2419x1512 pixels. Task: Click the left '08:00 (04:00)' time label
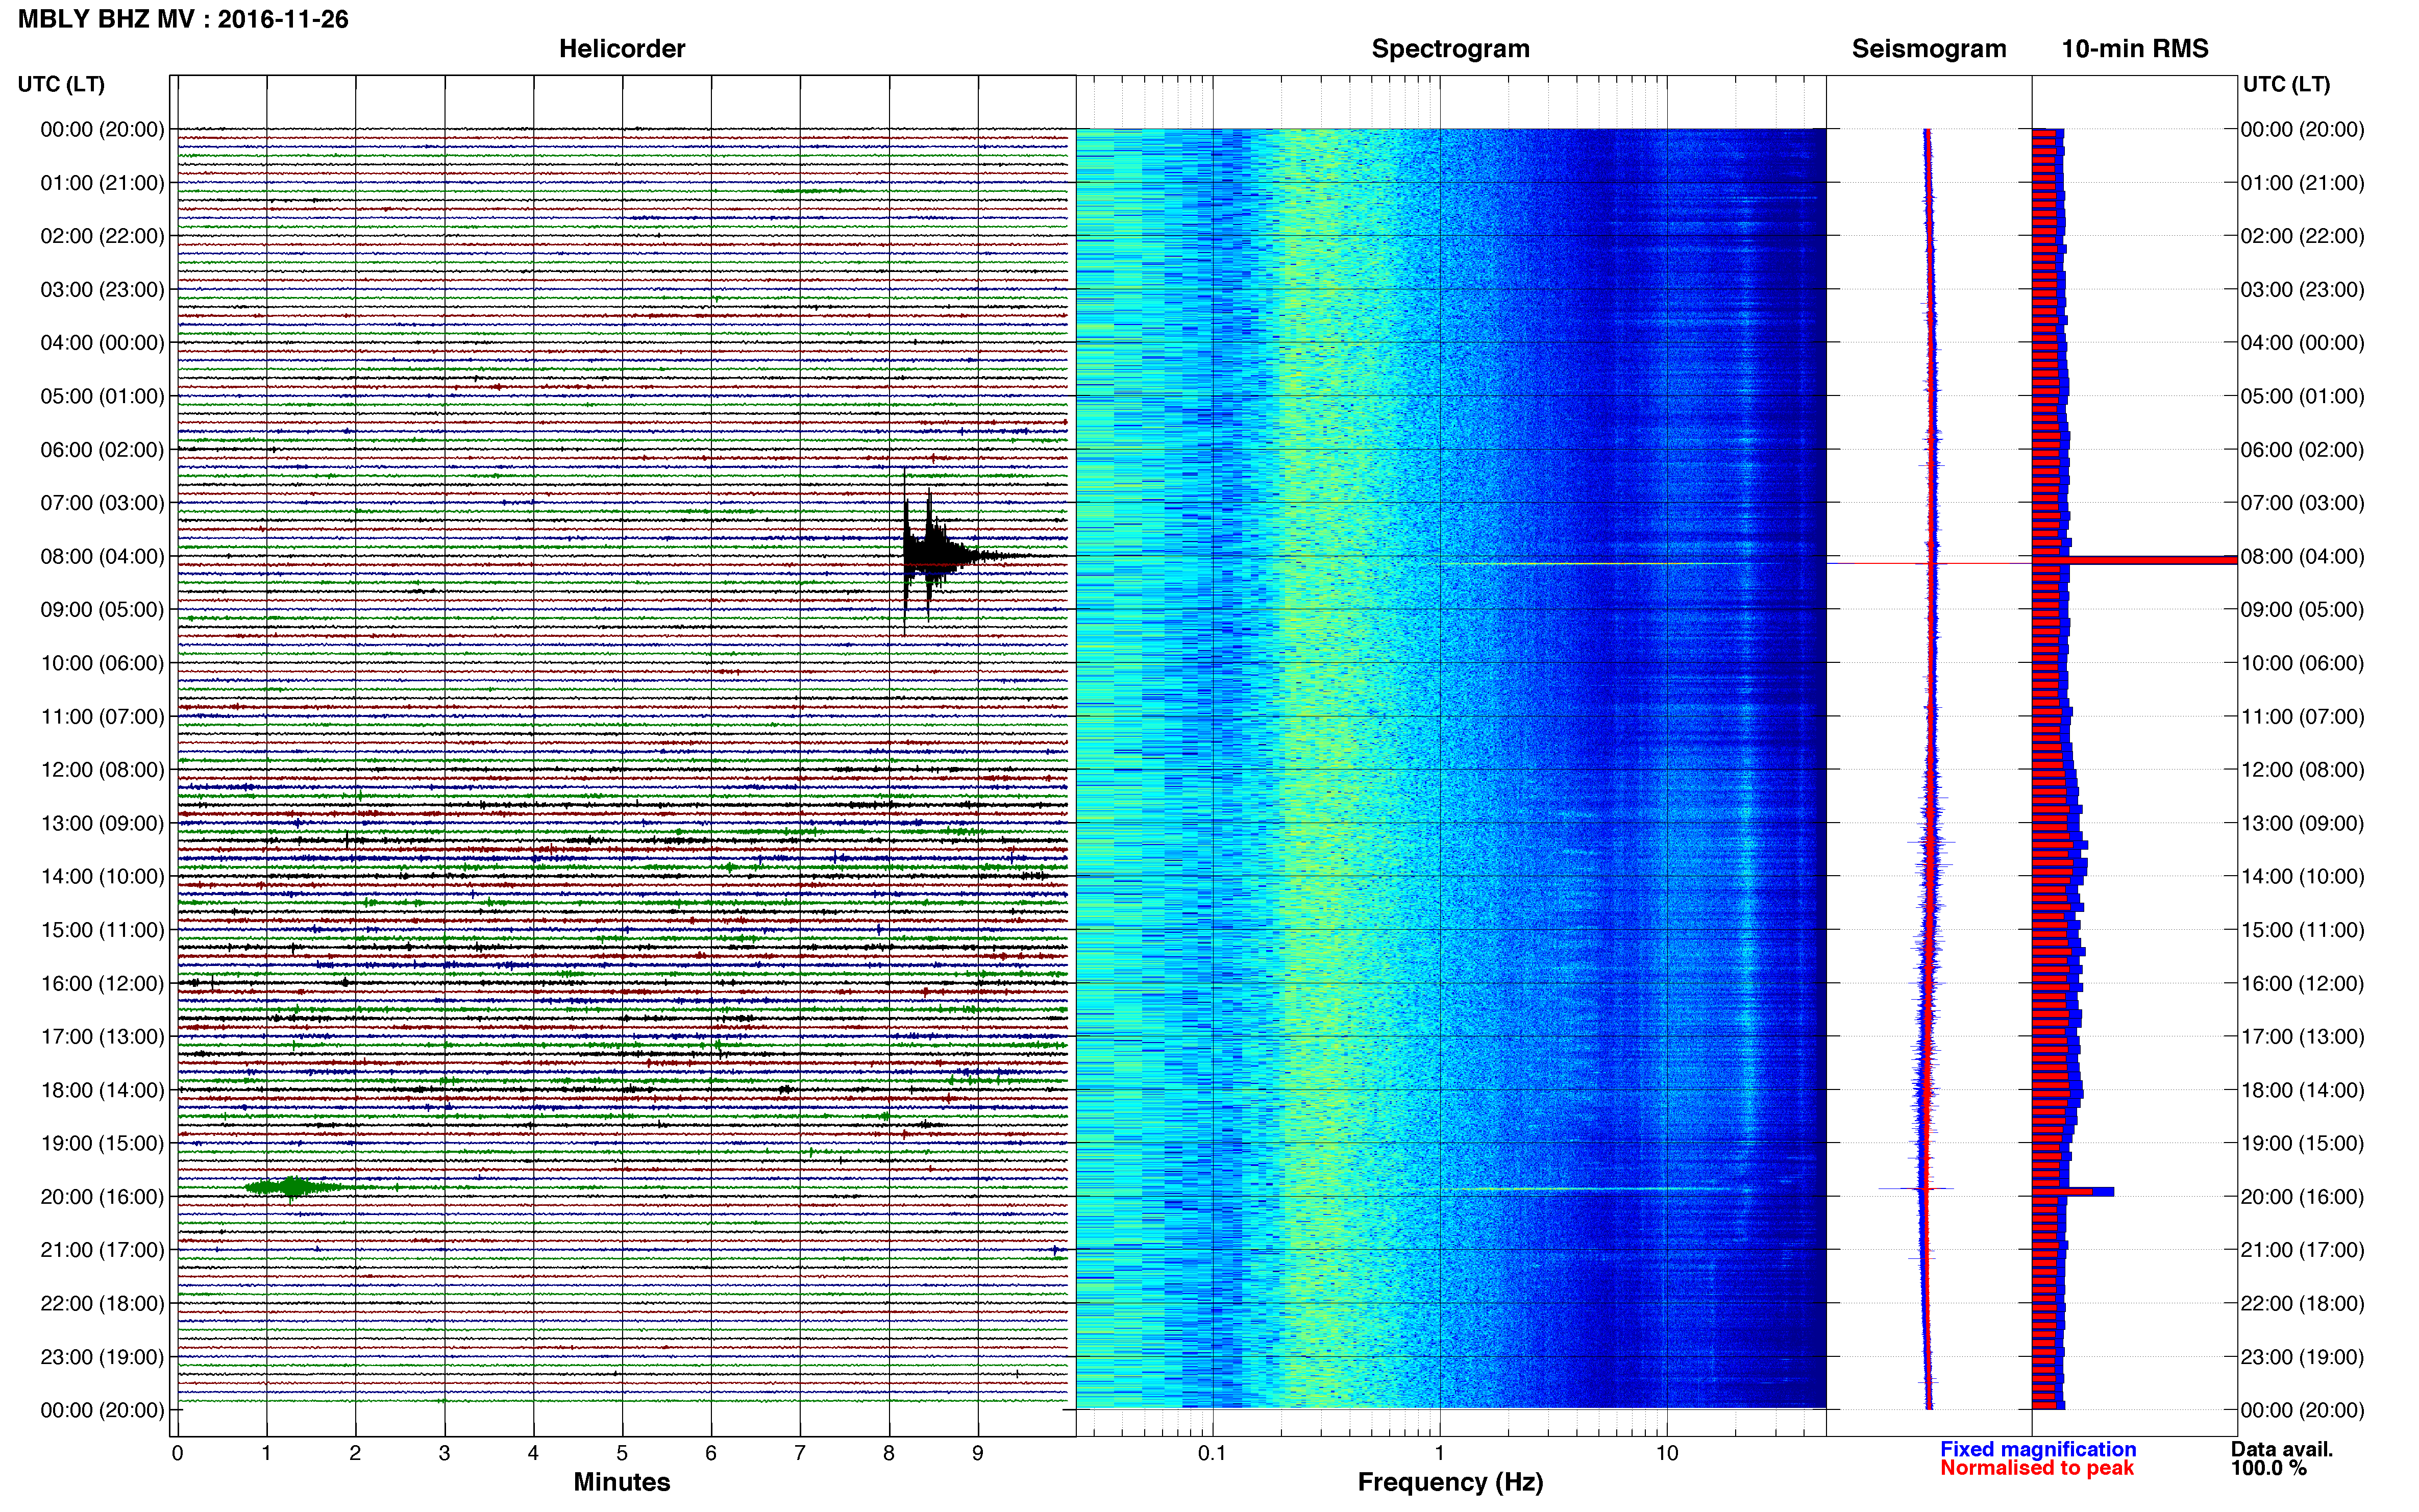[x=102, y=556]
